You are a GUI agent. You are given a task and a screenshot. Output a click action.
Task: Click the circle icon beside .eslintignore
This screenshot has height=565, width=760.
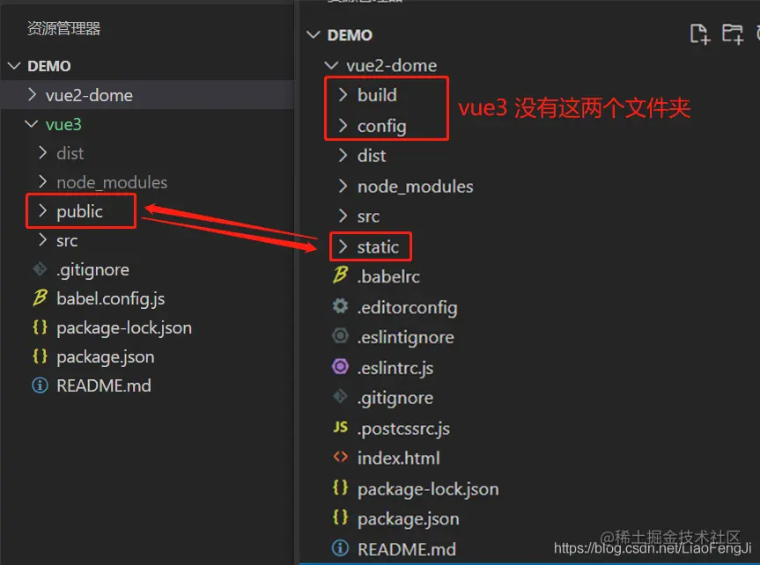click(x=340, y=336)
